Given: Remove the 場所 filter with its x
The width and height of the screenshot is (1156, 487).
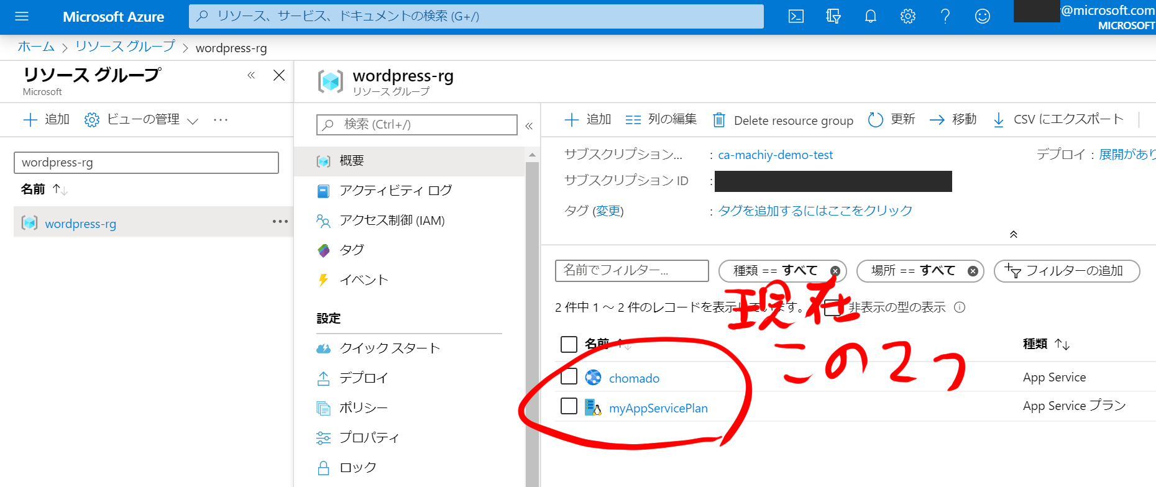Looking at the screenshot, I should tap(973, 271).
